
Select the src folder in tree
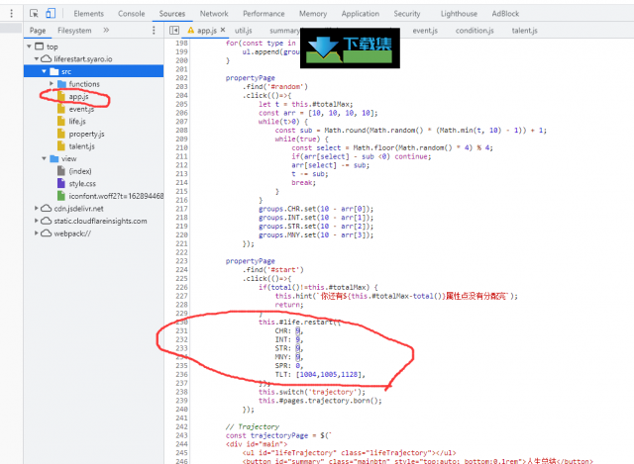tap(93, 71)
